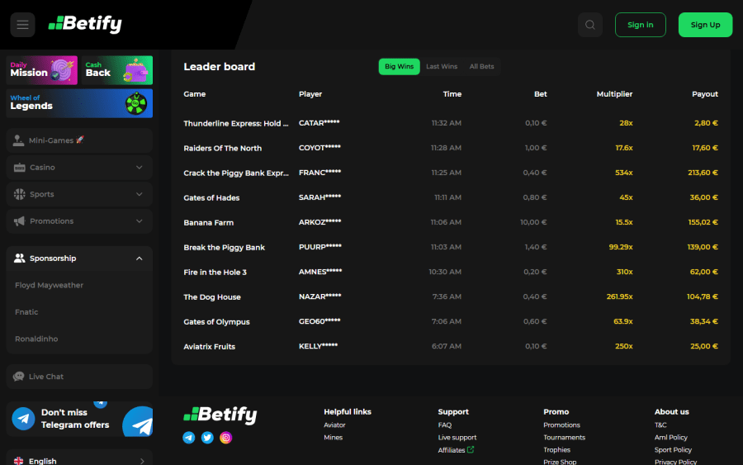Click Break the Piggy Bank game
The image size is (743, 465).
pos(224,248)
